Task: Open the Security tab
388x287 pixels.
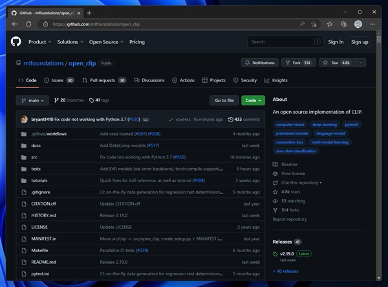Action: (x=245, y=80)
